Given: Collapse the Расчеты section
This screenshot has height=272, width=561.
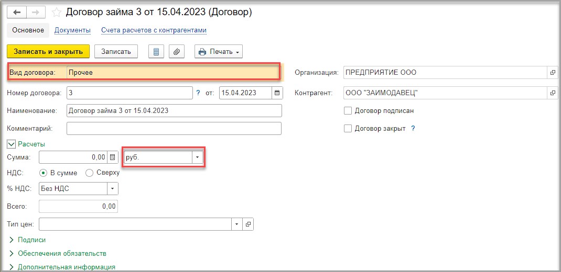Looking at the screenshot, I should point(12,144).
